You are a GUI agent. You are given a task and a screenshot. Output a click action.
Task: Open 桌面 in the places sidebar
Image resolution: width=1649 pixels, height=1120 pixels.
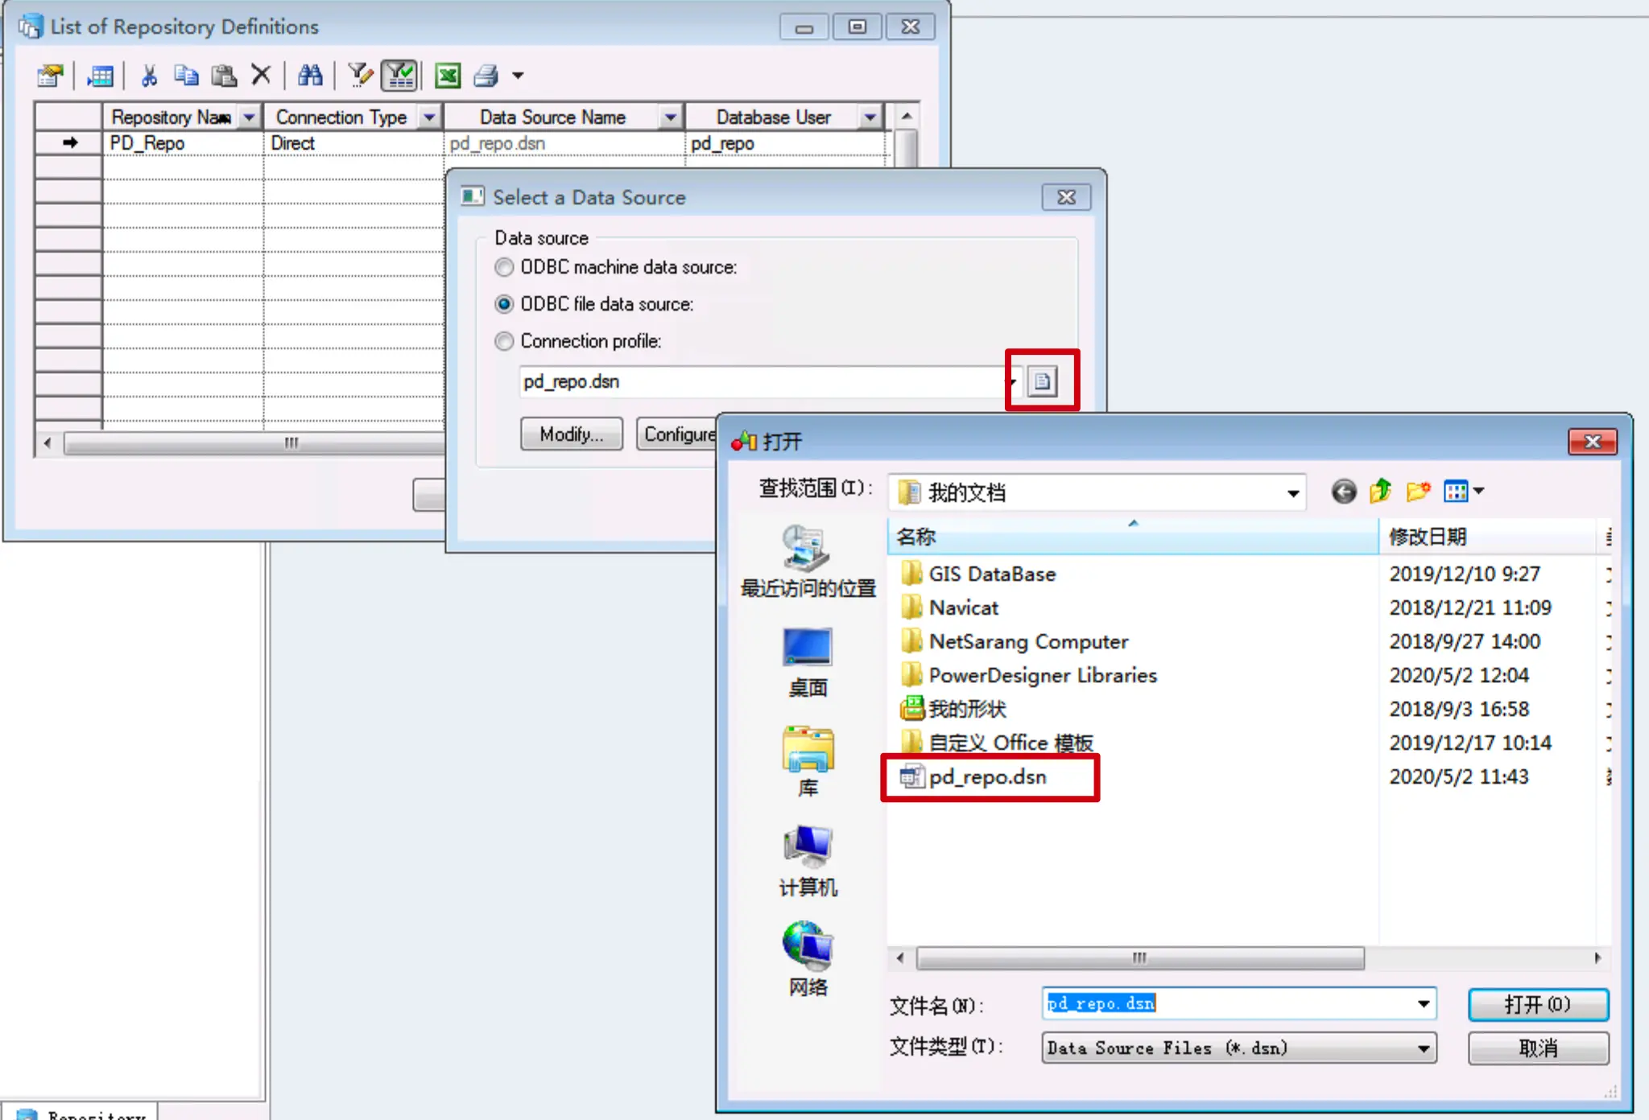coord(808,661)
